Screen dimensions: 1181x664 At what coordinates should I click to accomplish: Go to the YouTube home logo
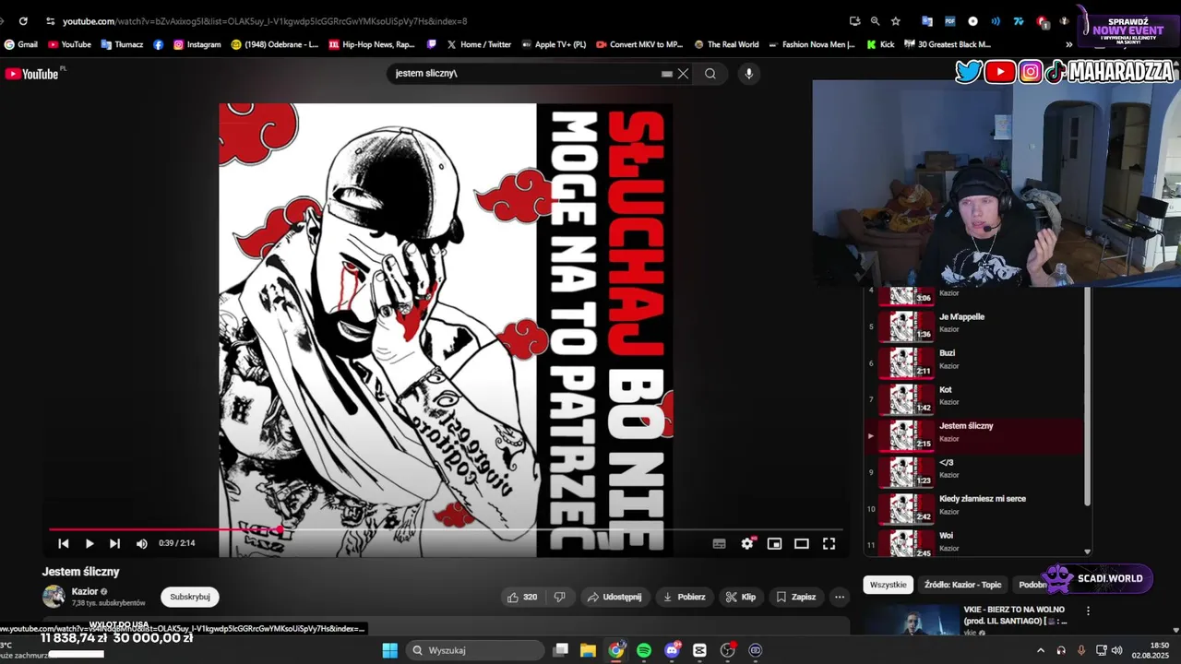(x=34, y=74)
